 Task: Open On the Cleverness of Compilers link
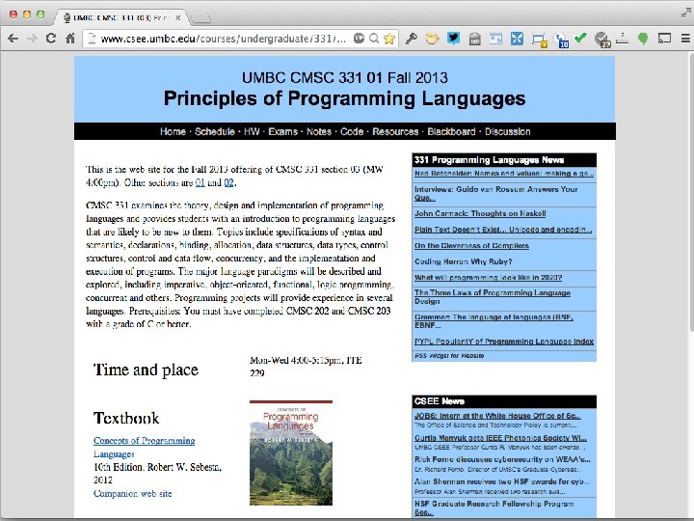pos(471,245)
